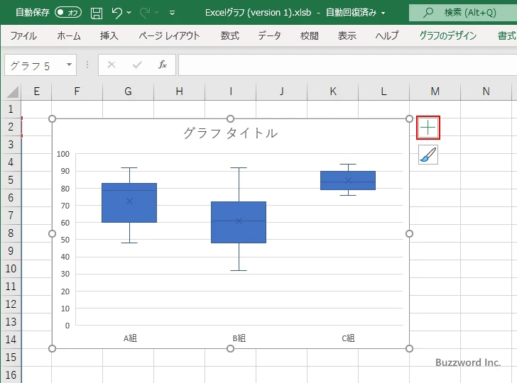The width and height of the screenshot is (517, 383).
Task: Select column H header
Action: (180, 91)
